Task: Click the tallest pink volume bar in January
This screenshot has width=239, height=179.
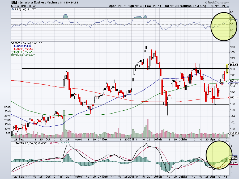Action: pyautogui.click(x=147, y=128)
